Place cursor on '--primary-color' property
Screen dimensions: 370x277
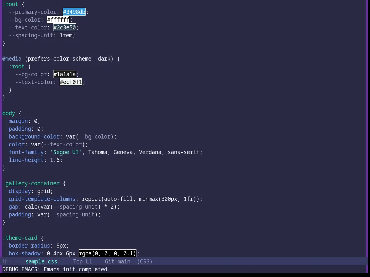pyautogui.click(x=32, y=12)
